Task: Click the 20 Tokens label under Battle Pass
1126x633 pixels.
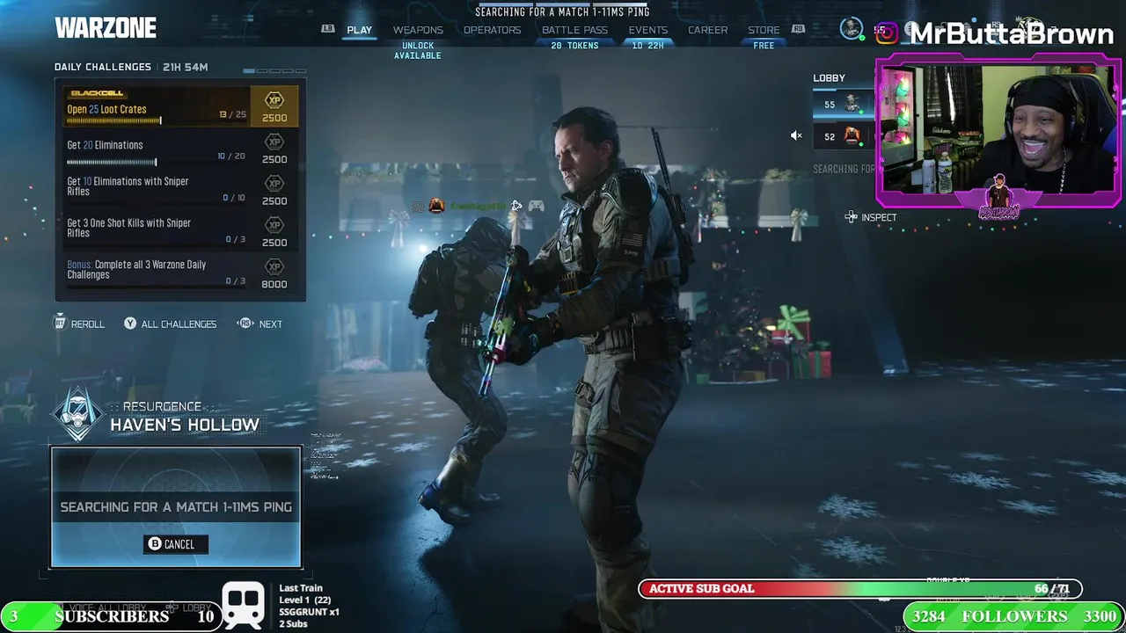Action: click(574, 46)
